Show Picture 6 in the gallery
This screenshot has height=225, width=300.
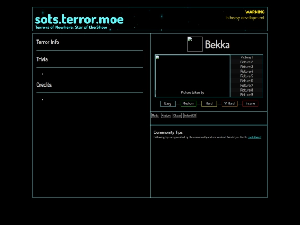247,81
